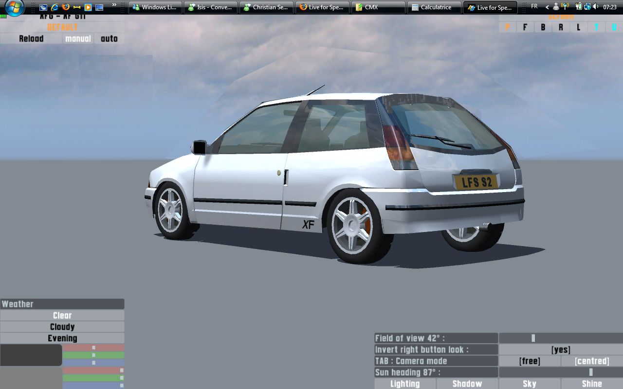Select manual reload mode

[x=78, y=39]
